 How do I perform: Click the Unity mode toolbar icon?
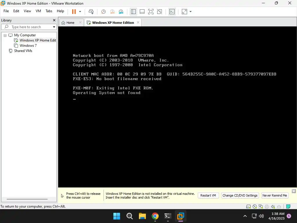[x=160, y=12]
